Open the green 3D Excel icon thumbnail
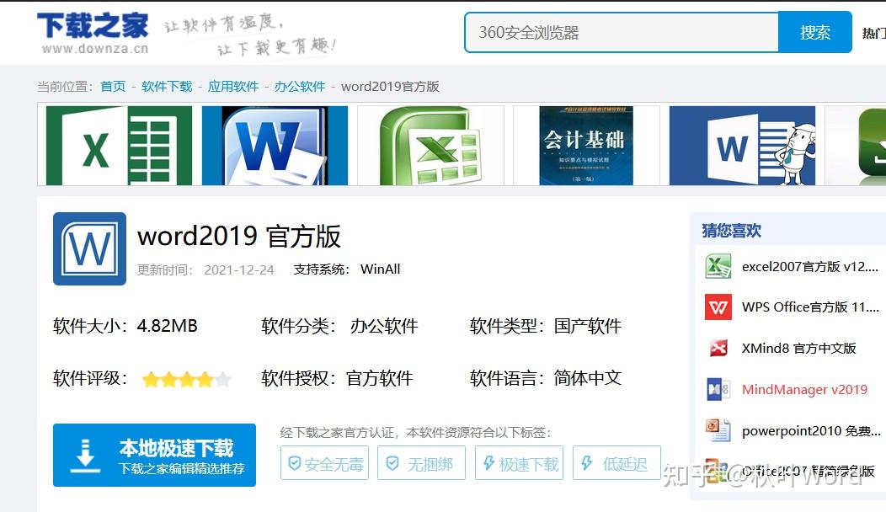This screenshot has height=512, width=886. coord(430,145)
